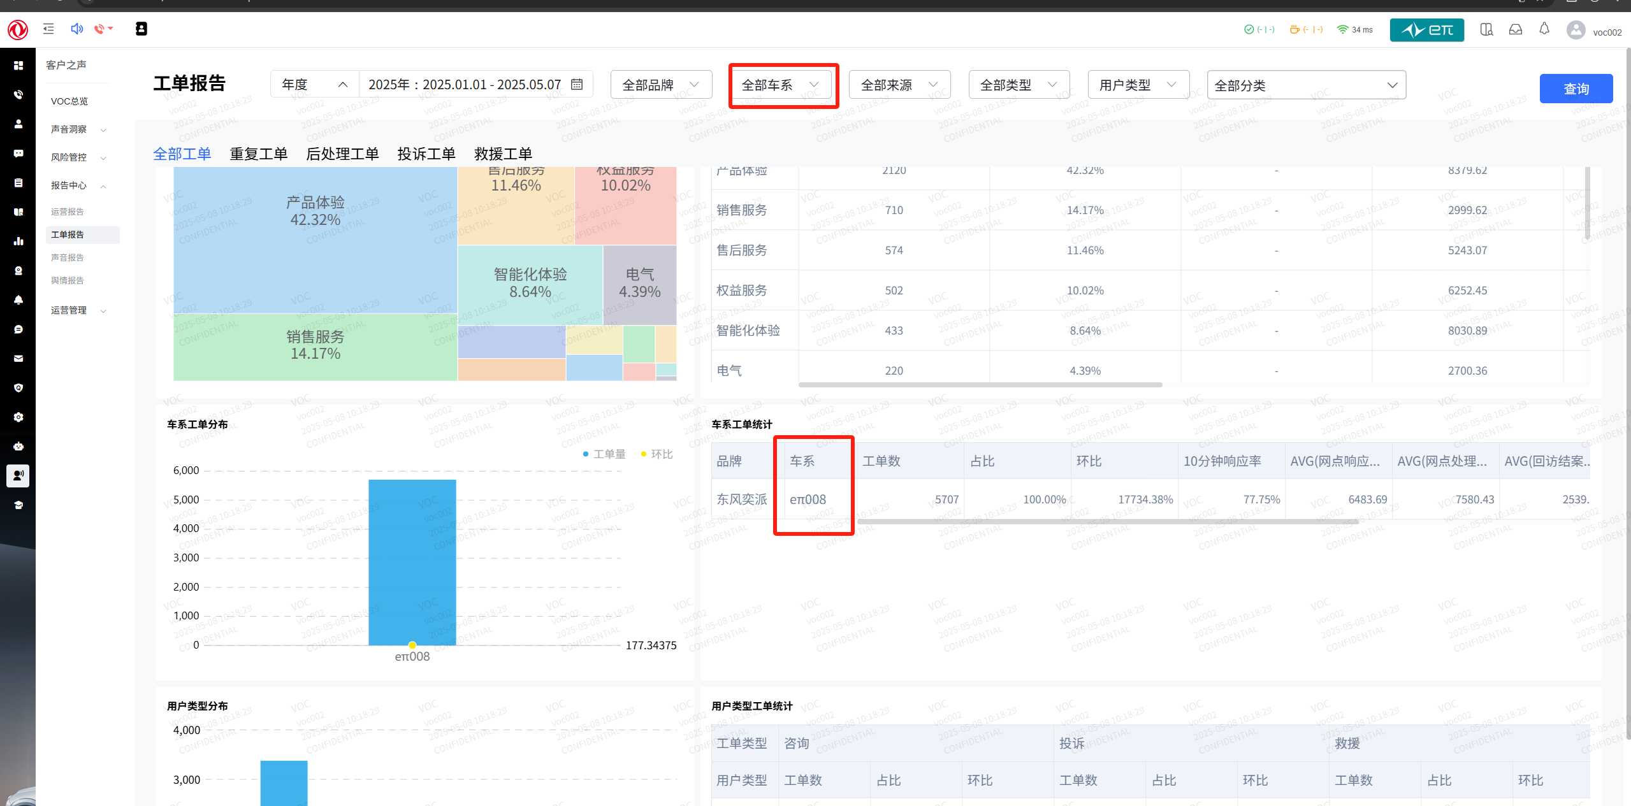Open the dashboard grid icon in sidebar

point(18,66)
